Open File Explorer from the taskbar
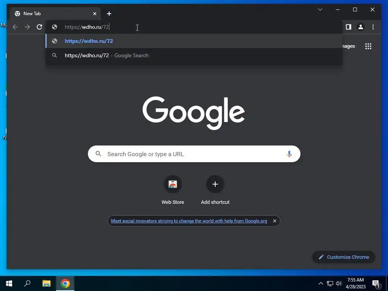Viewport: 388px width, 291px height. pyautogui.click(x=46, y=283)
